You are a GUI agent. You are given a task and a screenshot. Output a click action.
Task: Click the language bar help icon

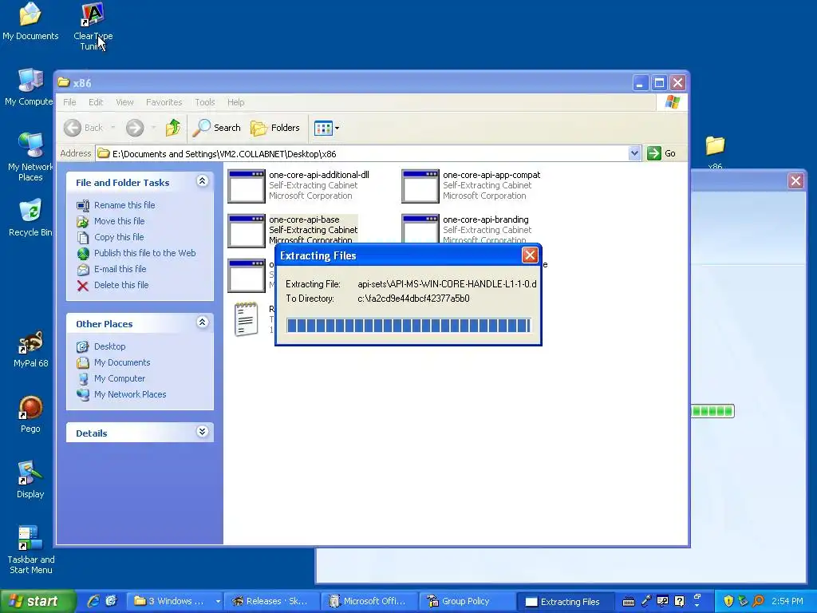pyautogui.click(x=679, y=601)
